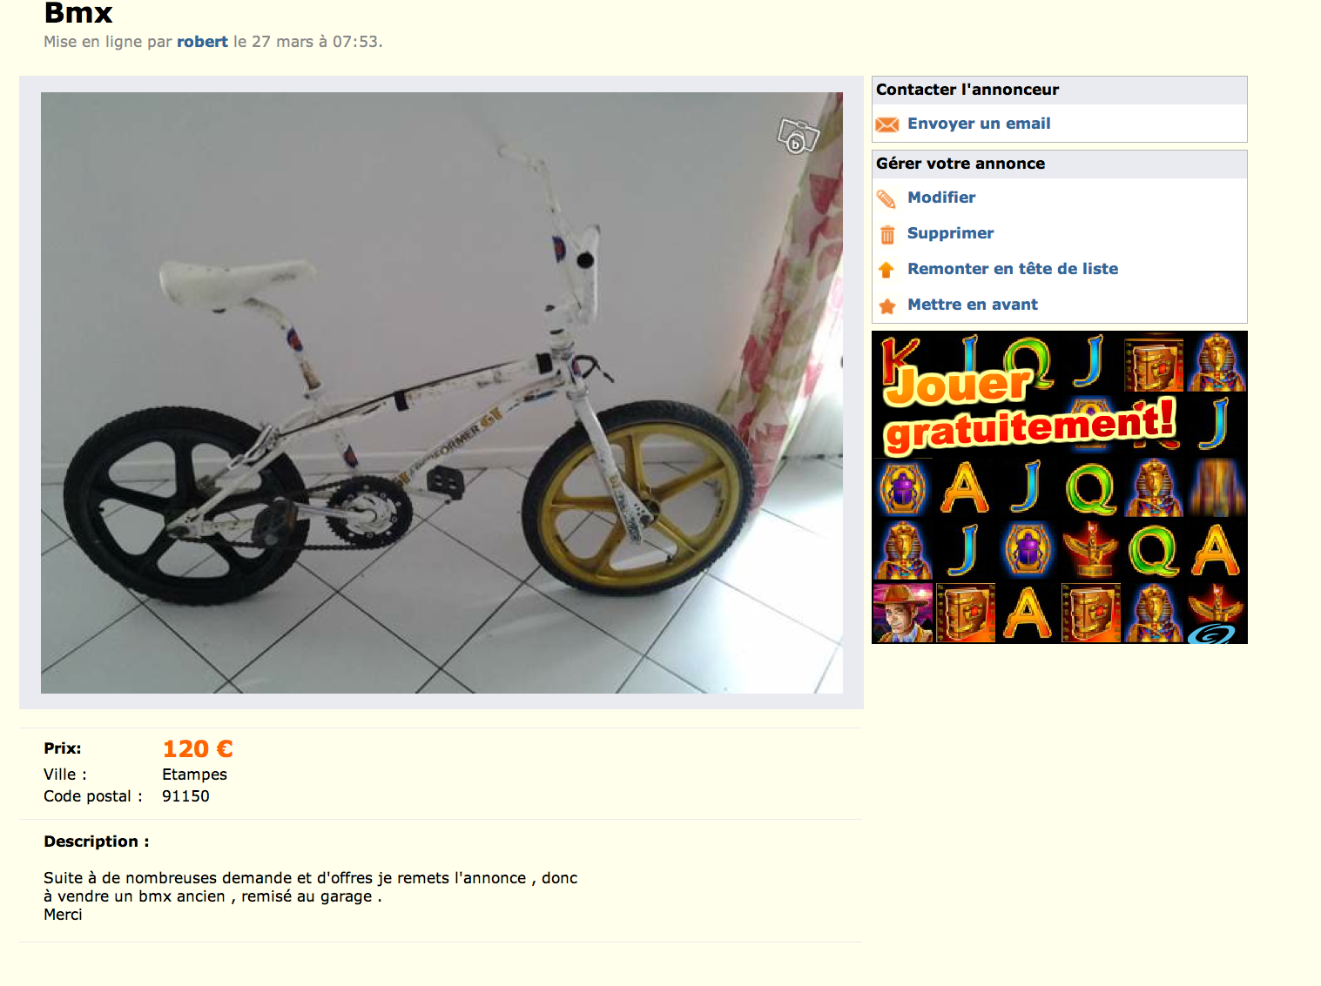Select Remonter en tête de liste
1321x986 pixels.
pos(1013,269)
